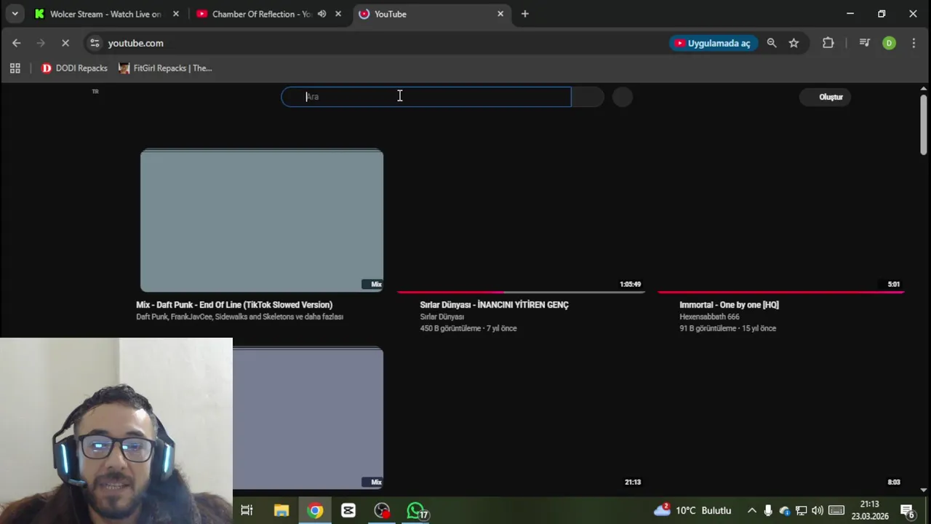The image size is (931, 524).
Task: Open the FitGirl Repacks bookmark
Action: [x=165, y=68]
